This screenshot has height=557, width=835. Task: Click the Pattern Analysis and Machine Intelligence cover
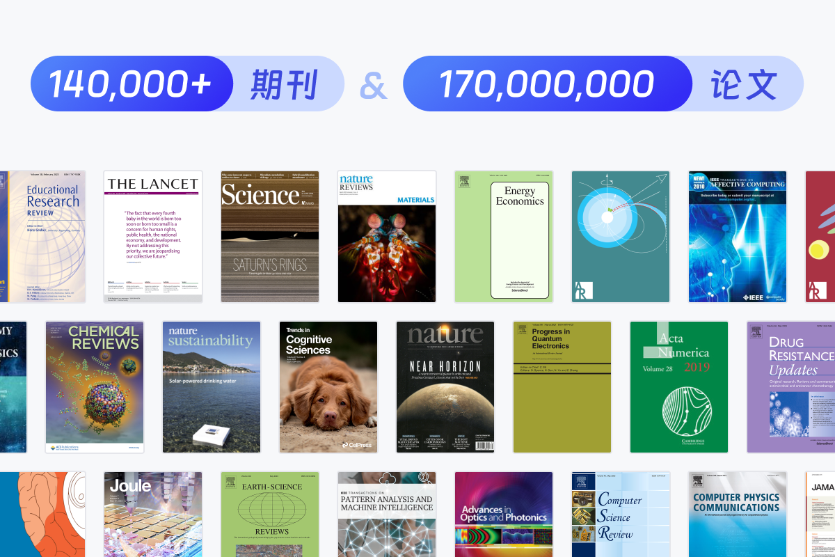[387, 515]
